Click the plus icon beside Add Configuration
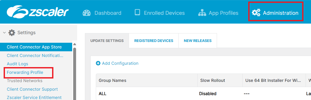 coord(98,63)
